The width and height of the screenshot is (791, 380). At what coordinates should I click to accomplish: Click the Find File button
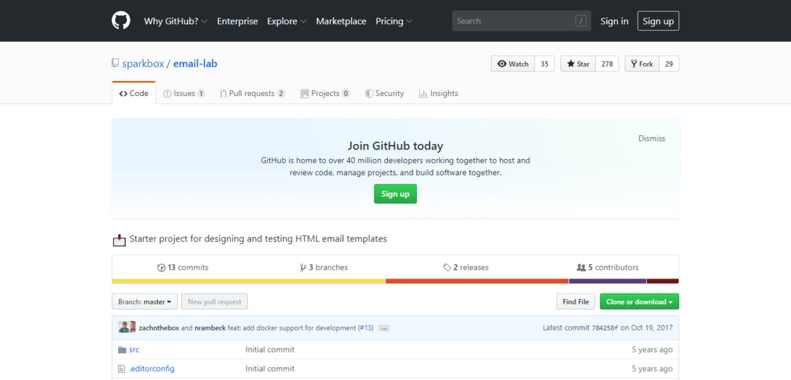[575, 302]
